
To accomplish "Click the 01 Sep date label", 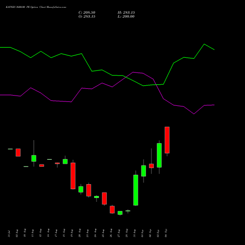I will coord(143,234).
